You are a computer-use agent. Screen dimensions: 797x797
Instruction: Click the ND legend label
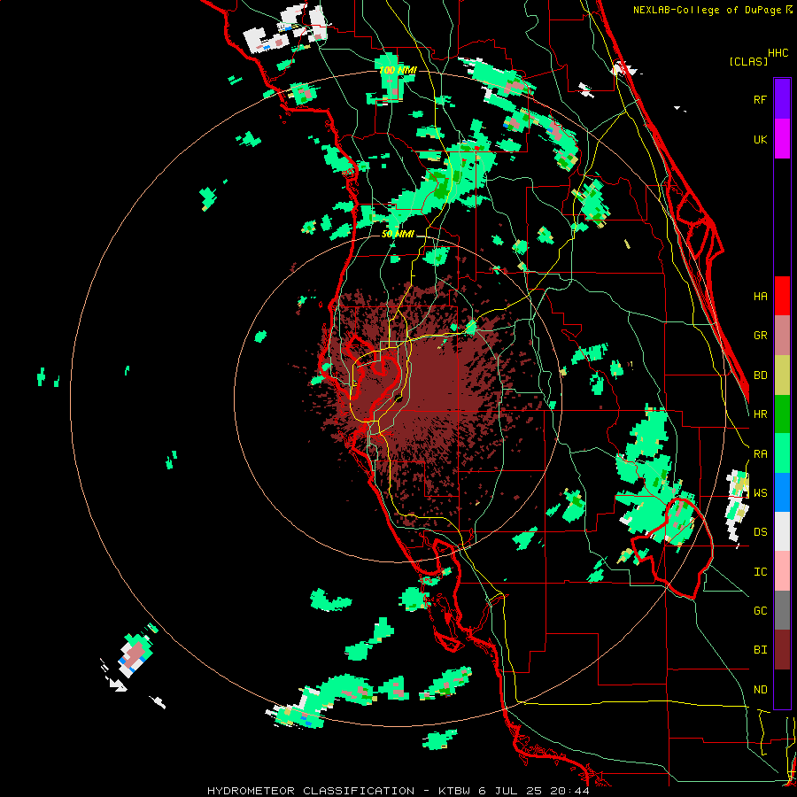click(761, 690)
